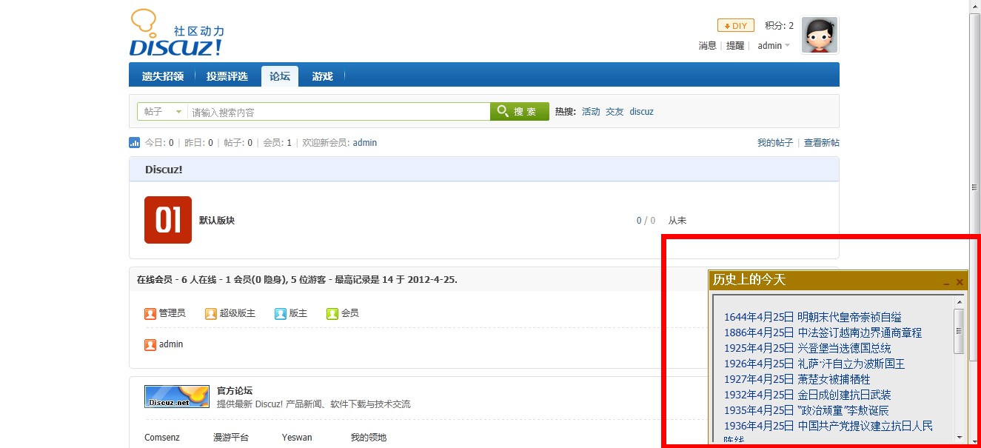Open the 消息 link
Viewport: 981px width, 448px height.
[x=707, y=46]
